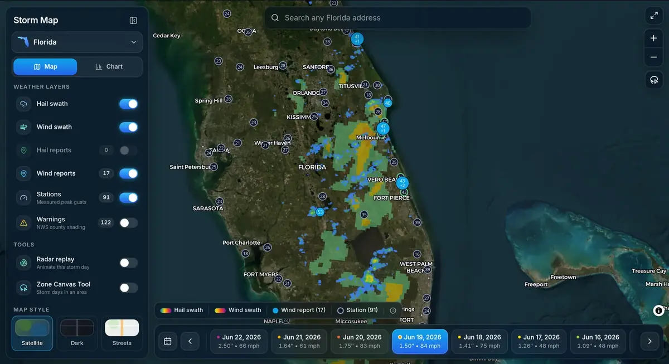This screenshot has width=669, height=364.
Task: Click the Zone Canvas Tool icon
Action: tap(23, 288)
